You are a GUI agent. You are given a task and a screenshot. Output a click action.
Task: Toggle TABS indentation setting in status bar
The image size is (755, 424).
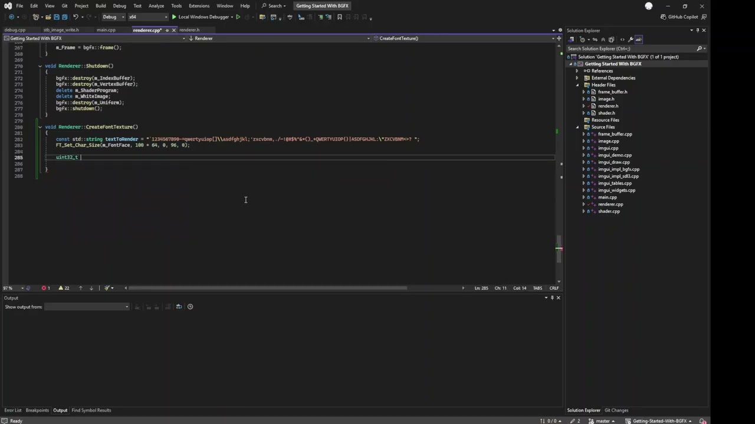(x=537, y=288)
